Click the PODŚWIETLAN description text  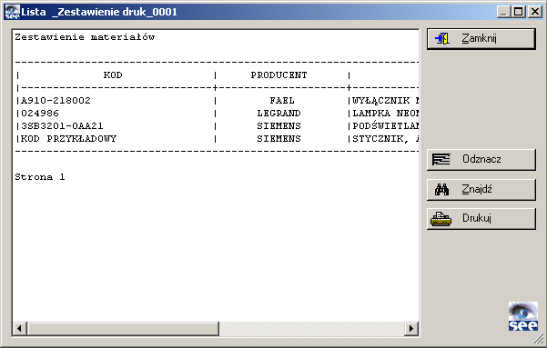click(386, 125)
